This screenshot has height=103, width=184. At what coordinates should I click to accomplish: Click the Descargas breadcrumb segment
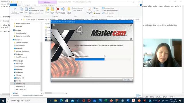[x=68, y=20]
